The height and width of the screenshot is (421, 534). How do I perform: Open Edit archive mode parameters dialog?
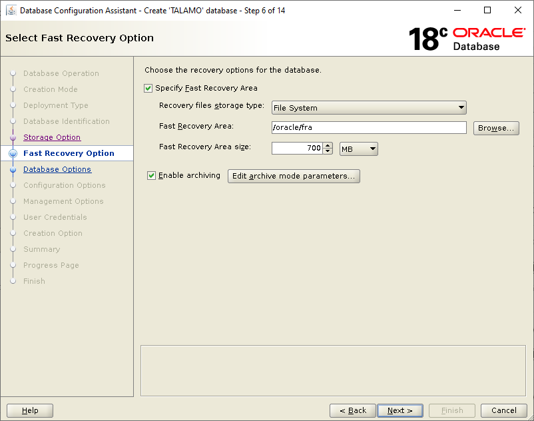pos(294,176)
